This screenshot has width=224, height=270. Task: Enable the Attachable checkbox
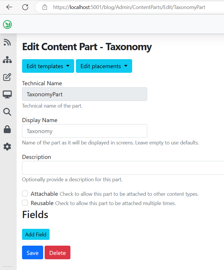[x=25, y=193]
